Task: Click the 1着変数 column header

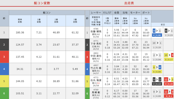Action: (39, 21)
